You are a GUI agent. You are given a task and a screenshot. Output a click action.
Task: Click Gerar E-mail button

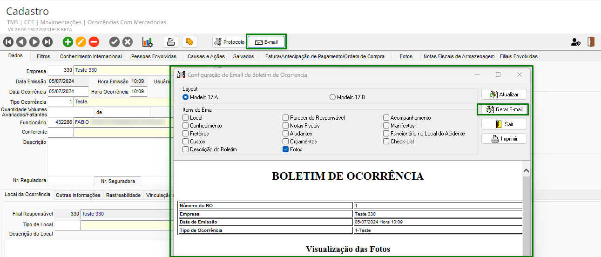504,109
